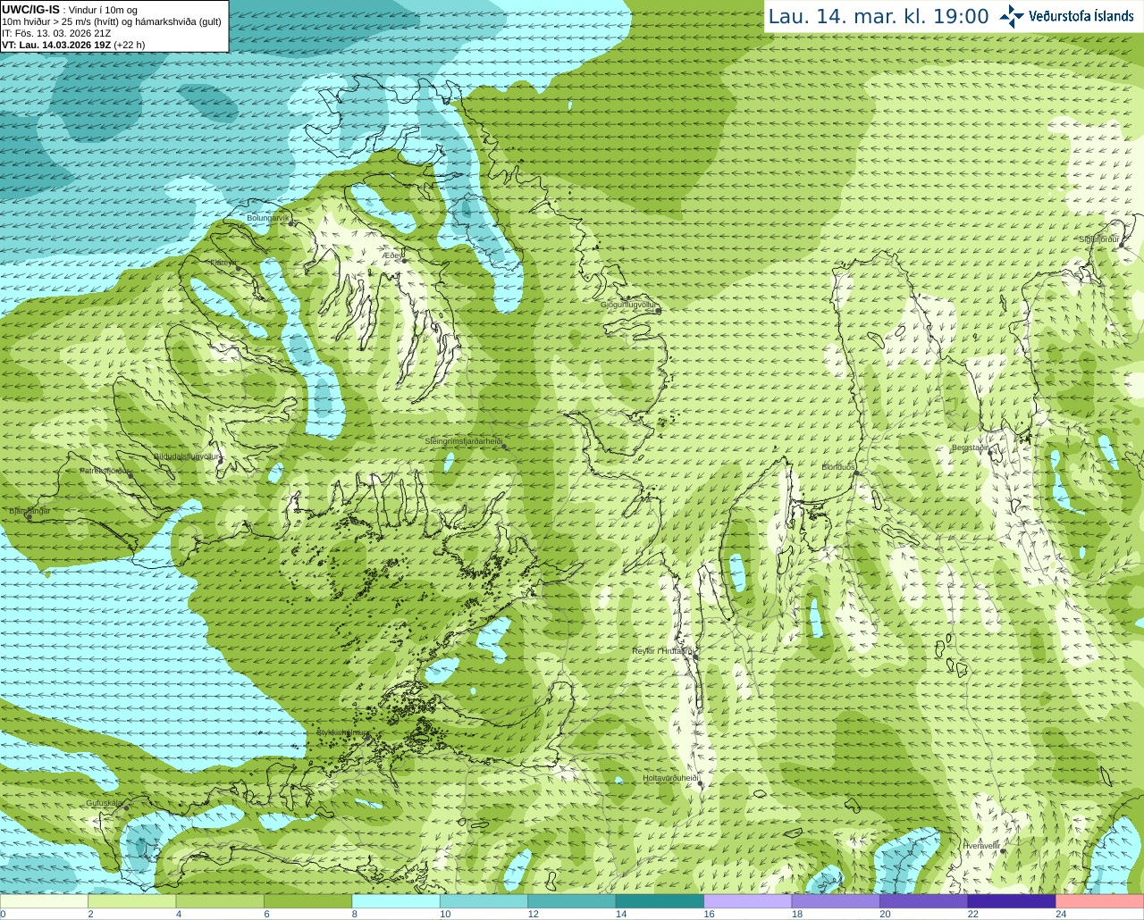Select the 12–14 m/s teal legend swatch
Viewport: 1144px width, 920px height.
pyautogui.click(x=572, y=901)
